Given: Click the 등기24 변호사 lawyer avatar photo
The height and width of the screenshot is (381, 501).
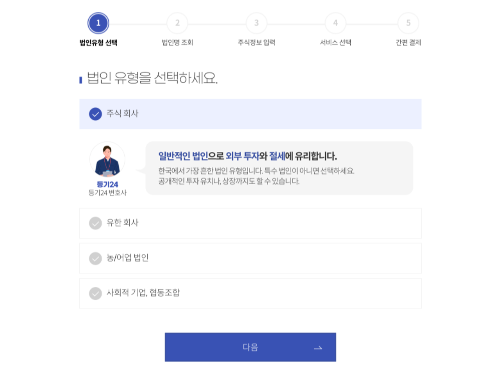Looking at the screenshot, I should point(107,160).
